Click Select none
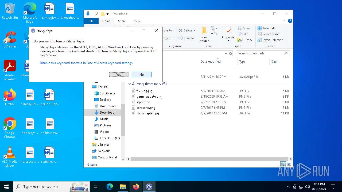The height and width of the screenshot is (192, 342). (x=268, y=34)
